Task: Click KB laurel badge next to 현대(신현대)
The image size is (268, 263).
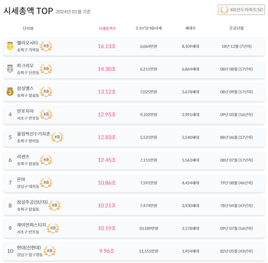Action: (x=50, y=251)
